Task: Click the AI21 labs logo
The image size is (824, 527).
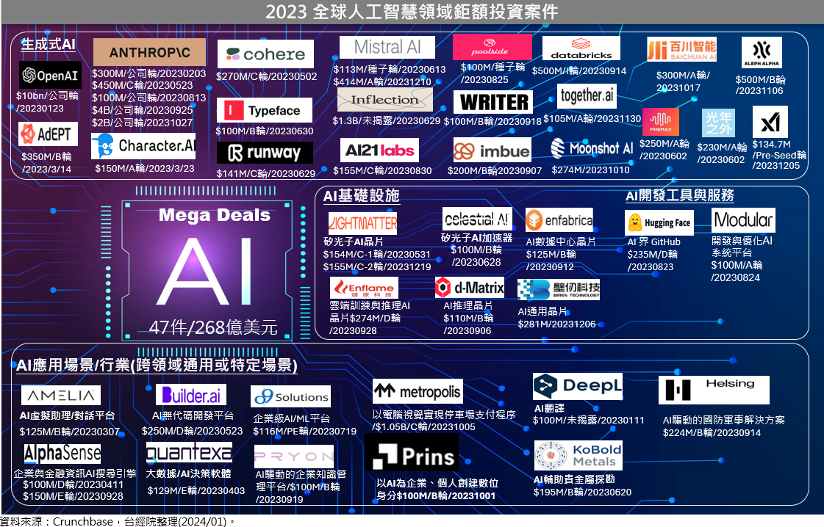Action: pos(379,150)
